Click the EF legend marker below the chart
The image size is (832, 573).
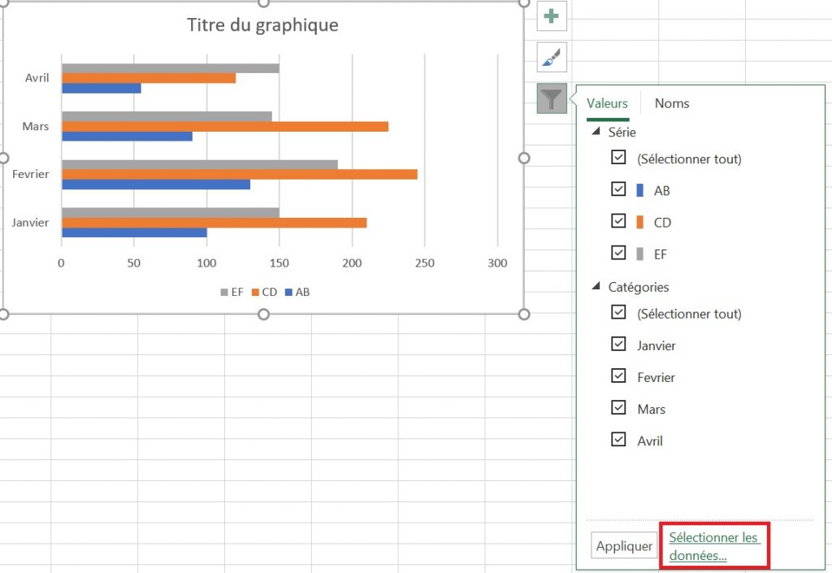tap(224, 292)
